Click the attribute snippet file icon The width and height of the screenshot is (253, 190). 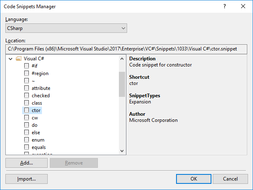click(27, 88)
